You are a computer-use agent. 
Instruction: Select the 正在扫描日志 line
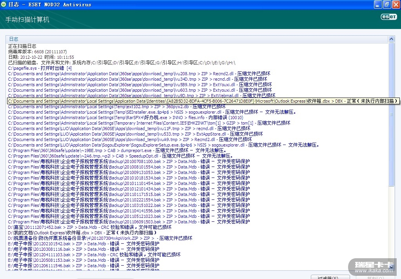pyautogui.click(x=22, y=46)
